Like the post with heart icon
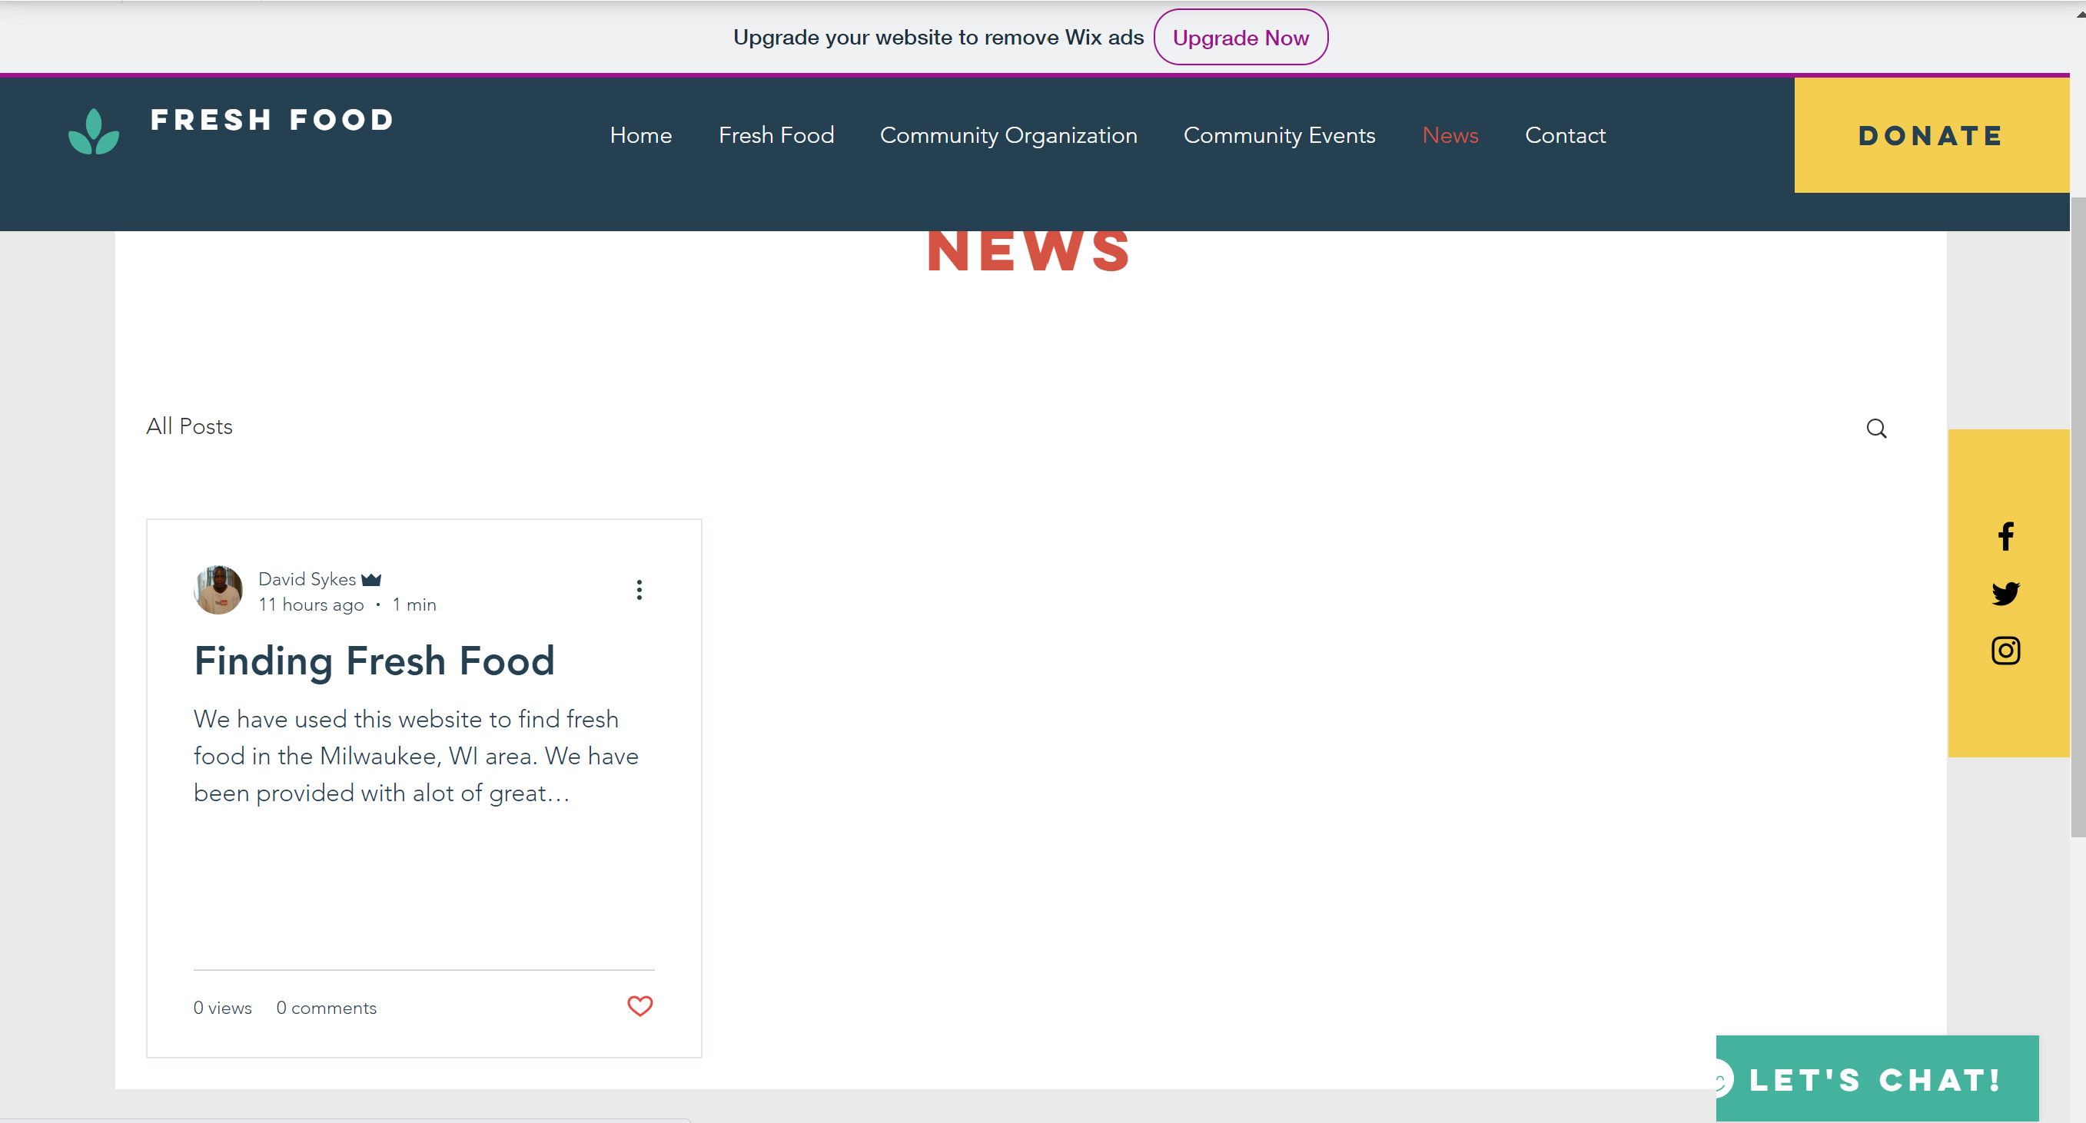The image size is (2086, 1123). click(639, 1005)
